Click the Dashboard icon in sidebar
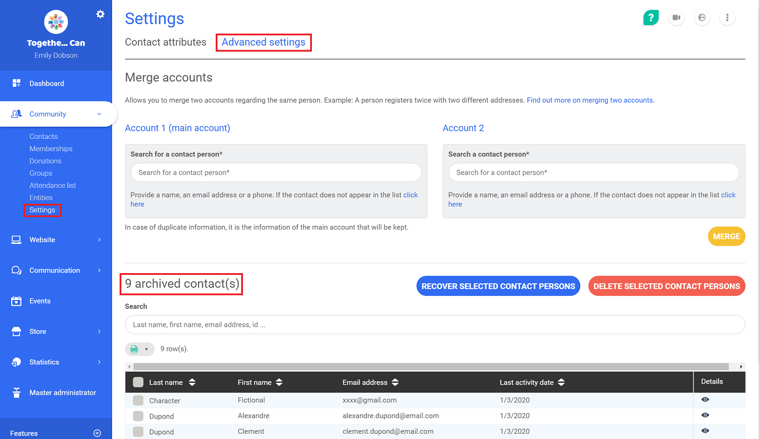The height and width of the screenshot is (439, 759). pos(16,83)
